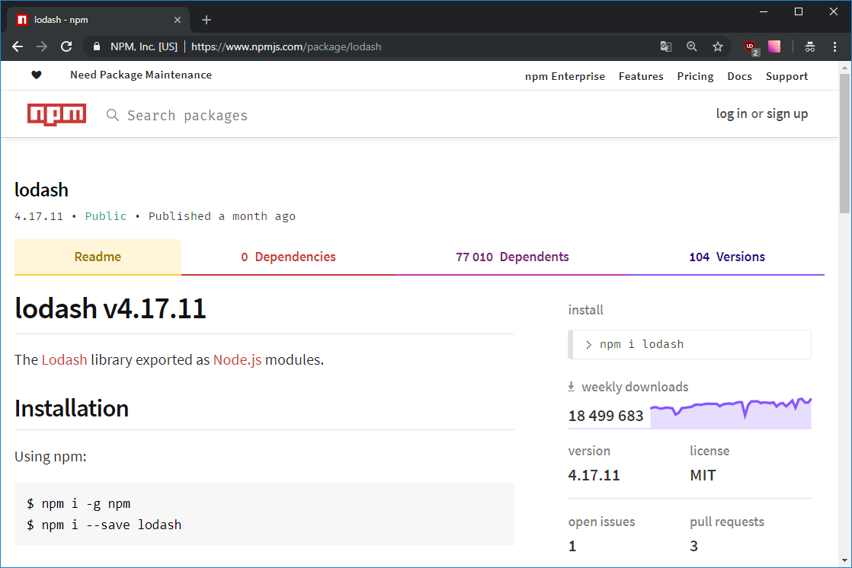Click the padlock site security icon
This screenshot has height=568, width=852.
pyautogui.click(x=97, y=46)
